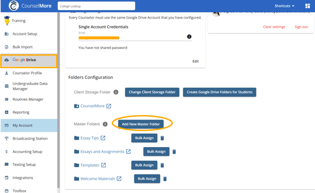This screenshot has width=315, height=193.
Task: Delete the Essays and Assignments folder
Action: [x=174, y=152]
